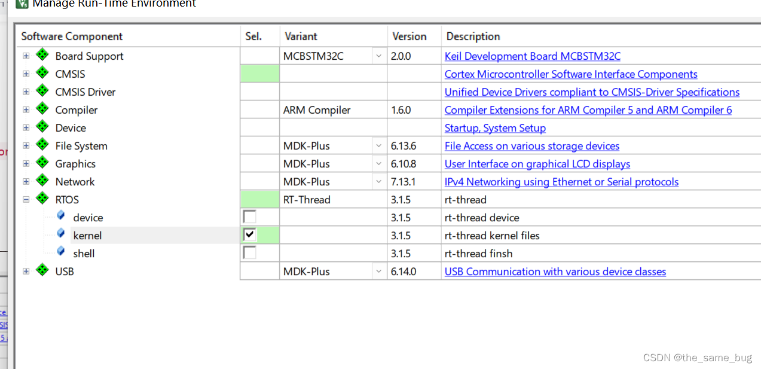This screenshot has height=369, width=761.
Task: Collapse the RTOS tree node
Action: pyautogui.click(x=26, y=200)
